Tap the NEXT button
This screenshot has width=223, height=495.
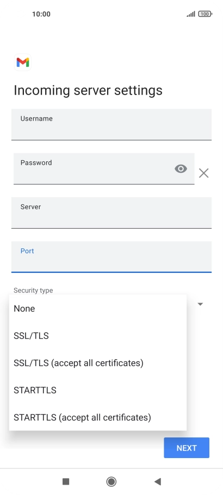[187, 448]
